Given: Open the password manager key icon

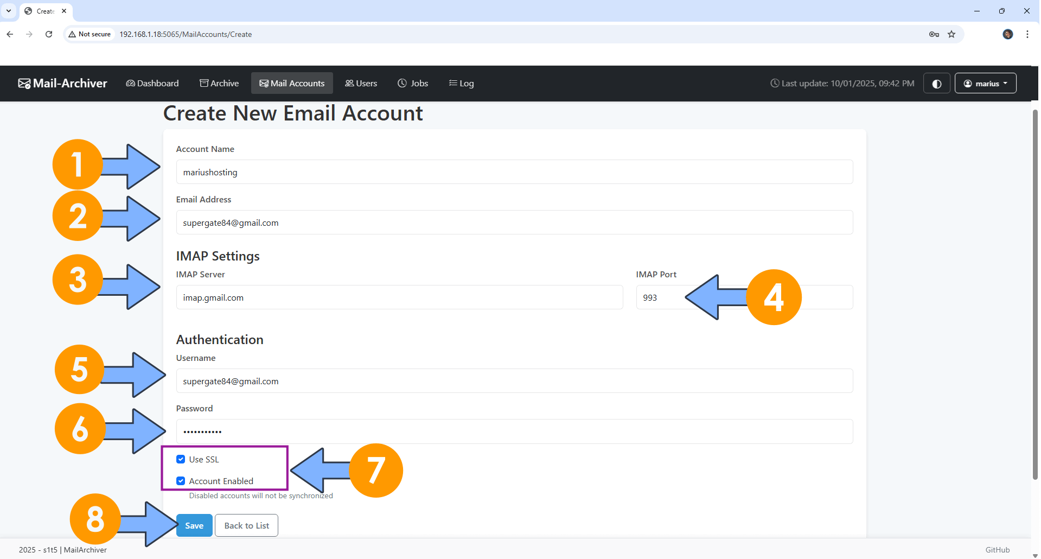Looking at the screenshot, I should coord(934,34).
